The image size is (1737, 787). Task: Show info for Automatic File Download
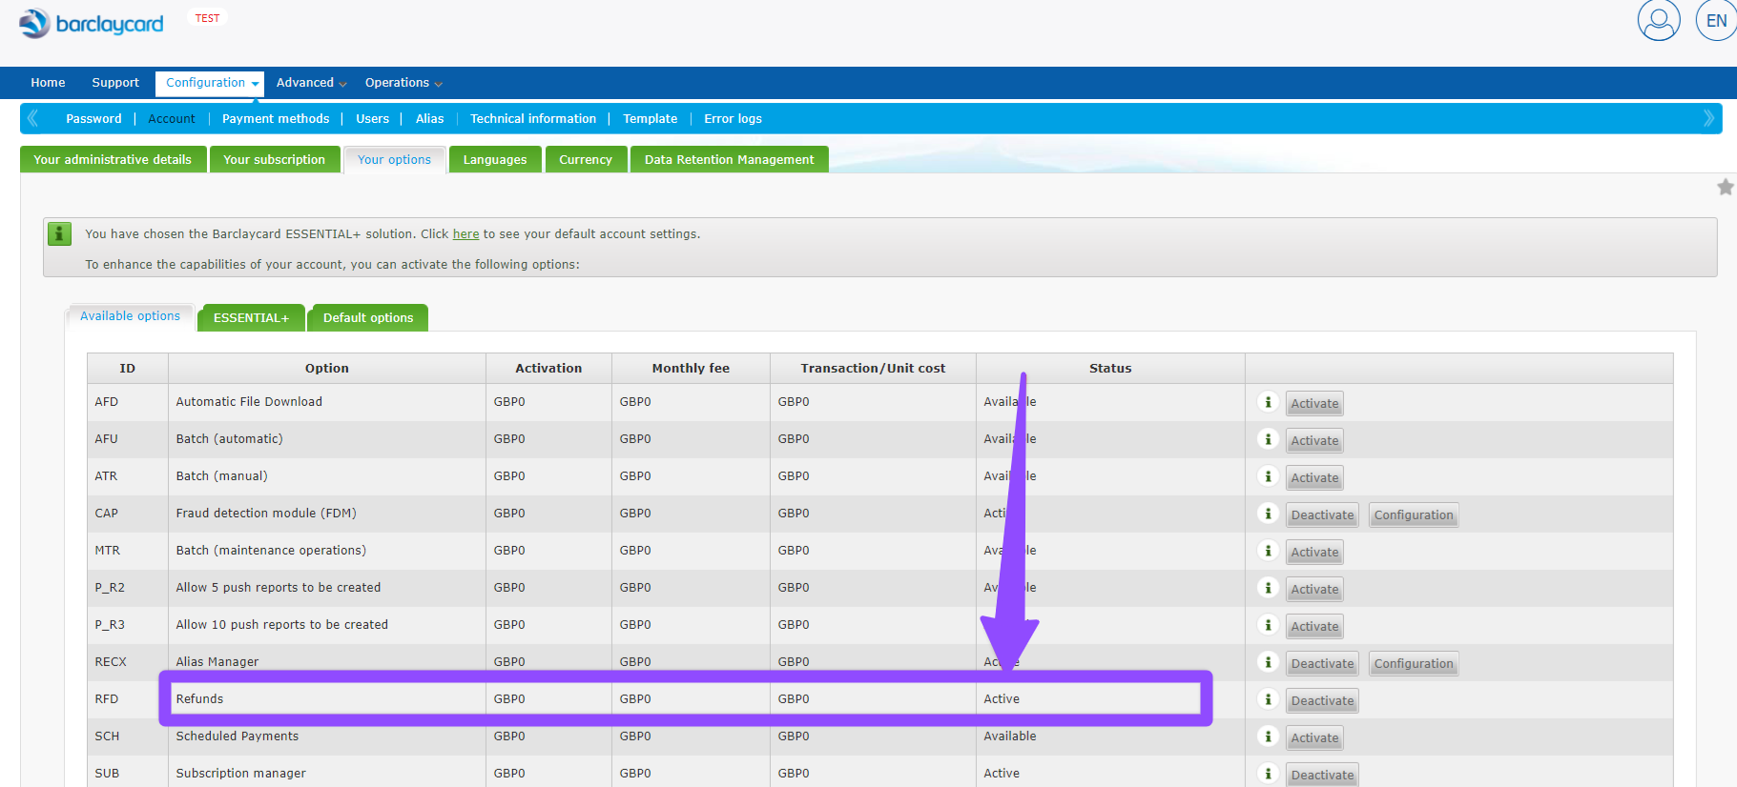point(1268,402)
